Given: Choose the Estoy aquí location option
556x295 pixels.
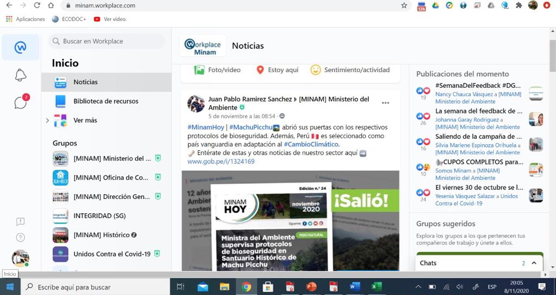Looking at the screenshot, I should (x=277, y=70).
